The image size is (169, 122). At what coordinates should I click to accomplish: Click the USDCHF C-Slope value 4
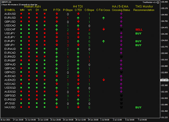[x=89, y=30]
